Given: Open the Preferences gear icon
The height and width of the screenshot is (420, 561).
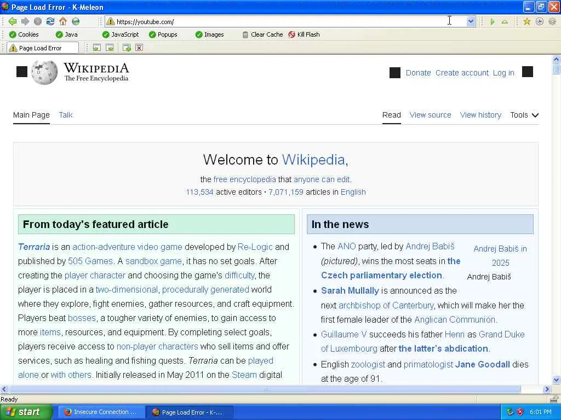Looking at the screenshot, I should (552, 22).
